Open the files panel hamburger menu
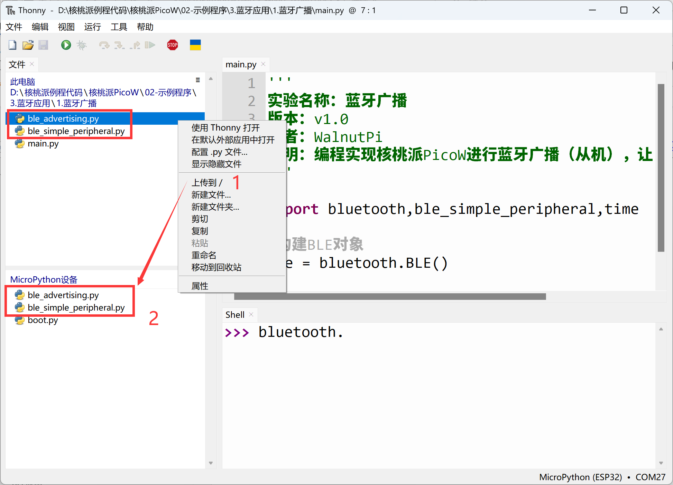 coord(198,80)
